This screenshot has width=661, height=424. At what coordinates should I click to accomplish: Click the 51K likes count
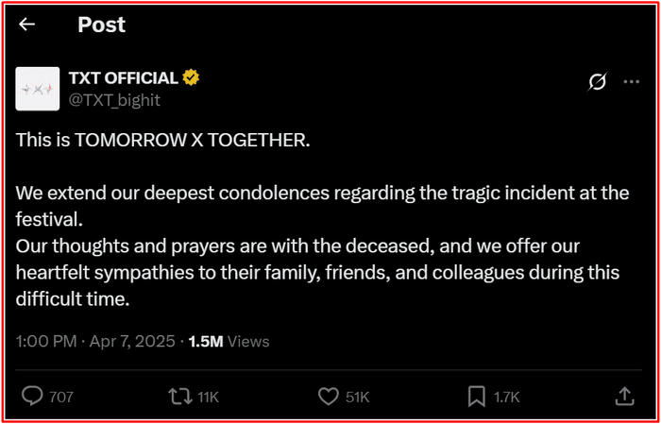(x=357, y=398)
